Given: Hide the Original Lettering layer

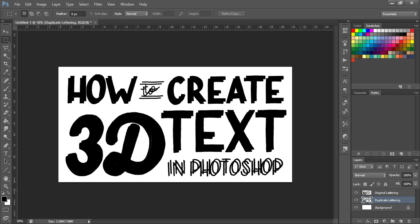Looking at the screenshot, I should tap(356, 193).
